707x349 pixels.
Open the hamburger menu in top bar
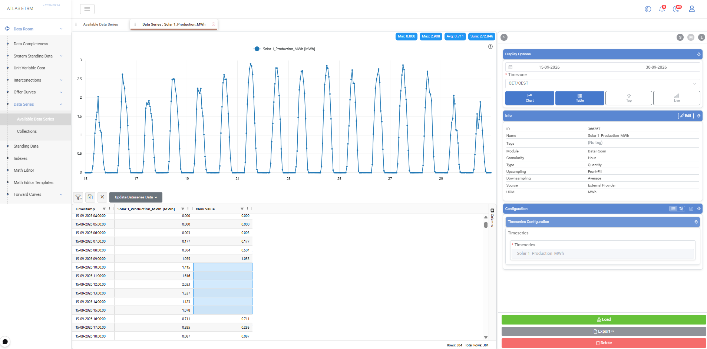click(x=87, y=9)
